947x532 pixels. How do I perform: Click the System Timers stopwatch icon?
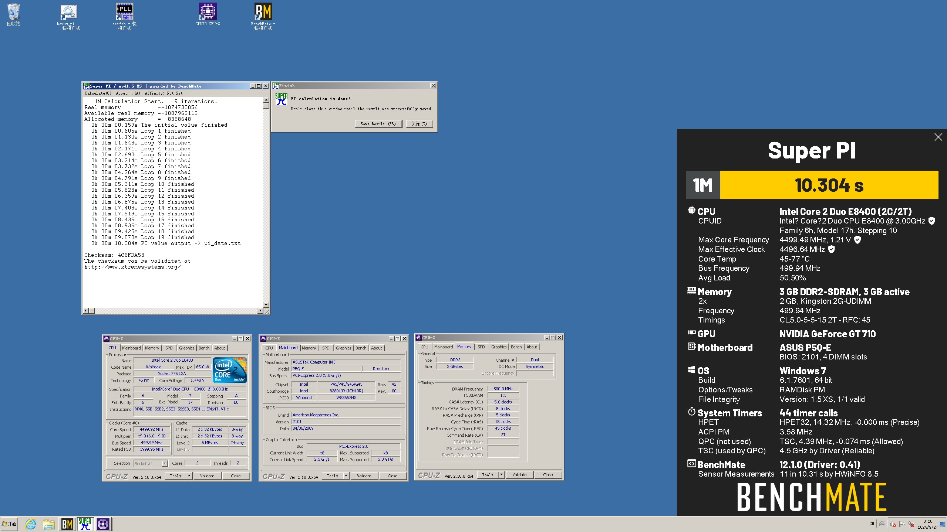[691, 412]
